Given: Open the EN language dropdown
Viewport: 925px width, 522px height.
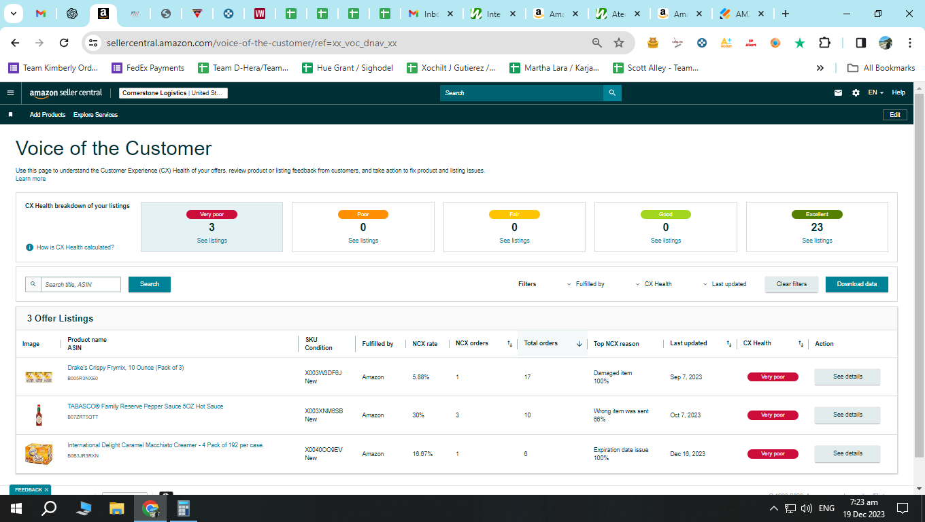Looking at the screenshot, I should point(875,93).
